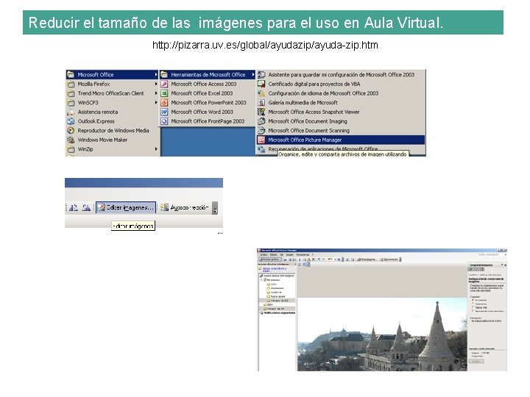Open Asistencia remota from programs list
The height and width of the screenshot is (397, 530).
(112, 112)
